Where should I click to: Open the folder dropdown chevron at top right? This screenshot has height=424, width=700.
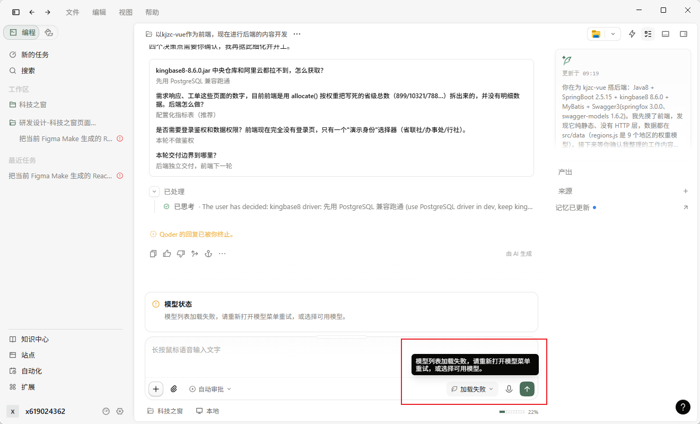tap(613, 34)
